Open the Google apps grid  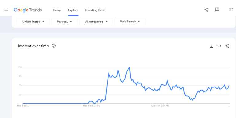pos(231,10)
